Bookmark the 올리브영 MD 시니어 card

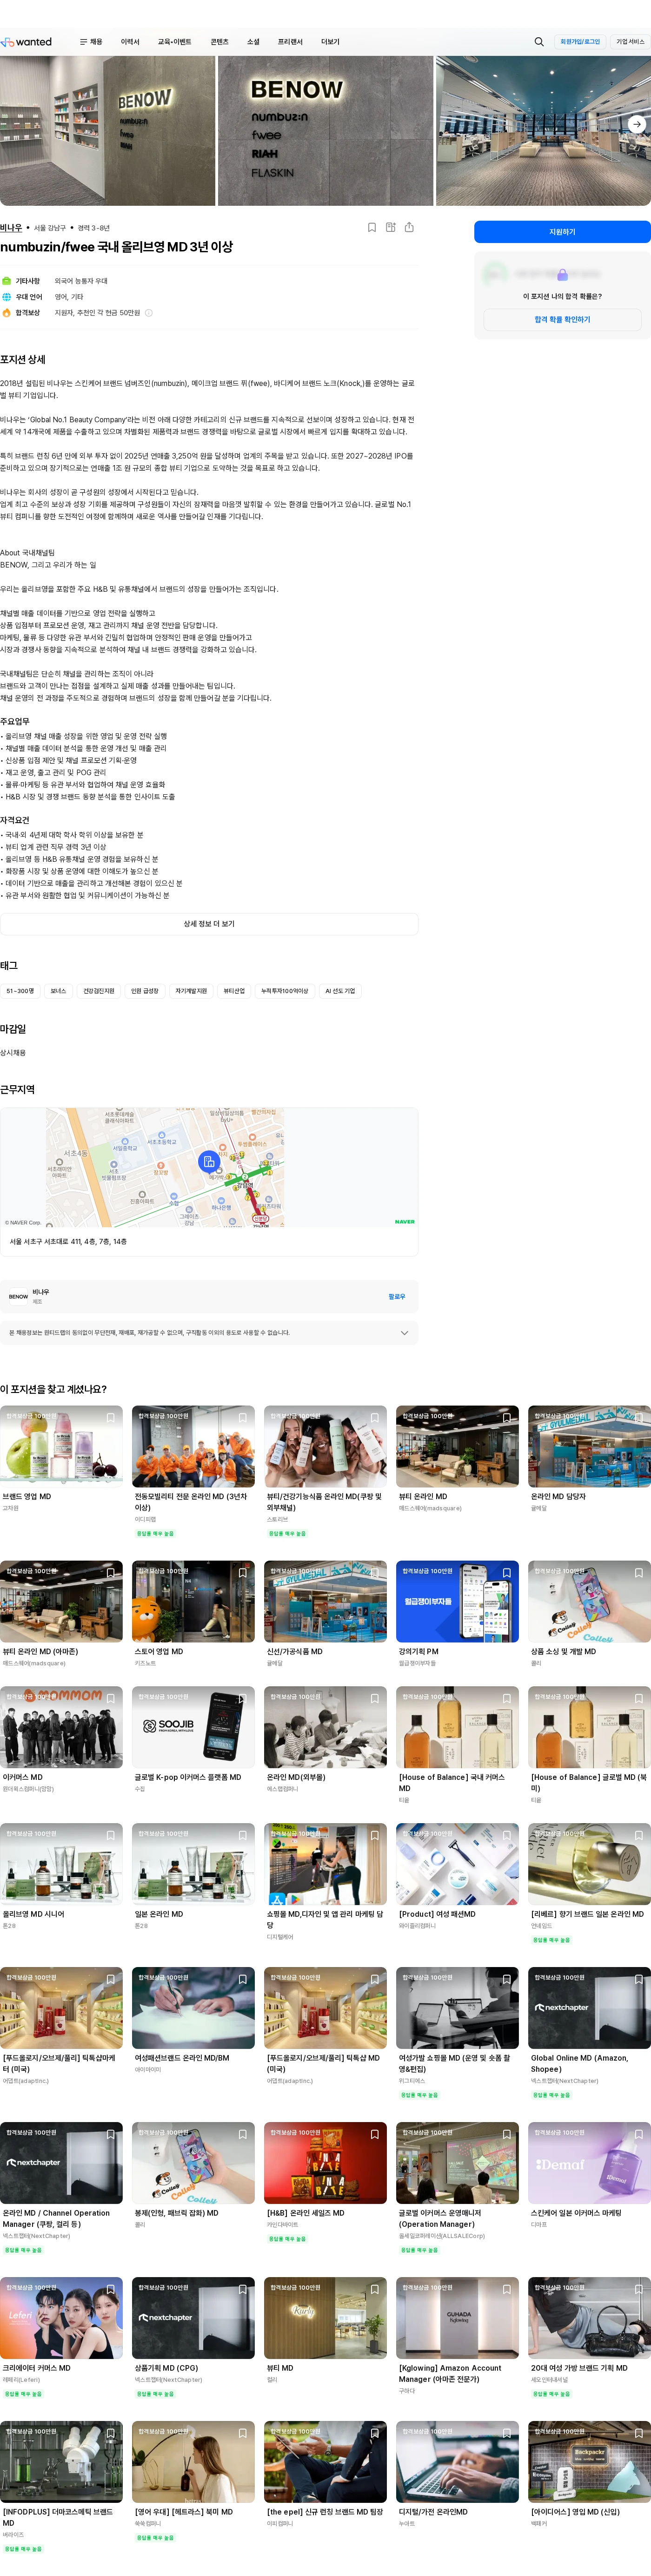tap(111, 1836)
